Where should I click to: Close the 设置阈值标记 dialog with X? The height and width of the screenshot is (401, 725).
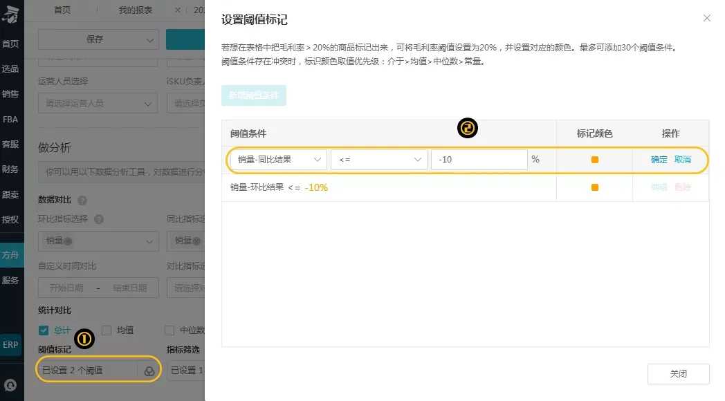pyautogui.click(x=706, y=18)
